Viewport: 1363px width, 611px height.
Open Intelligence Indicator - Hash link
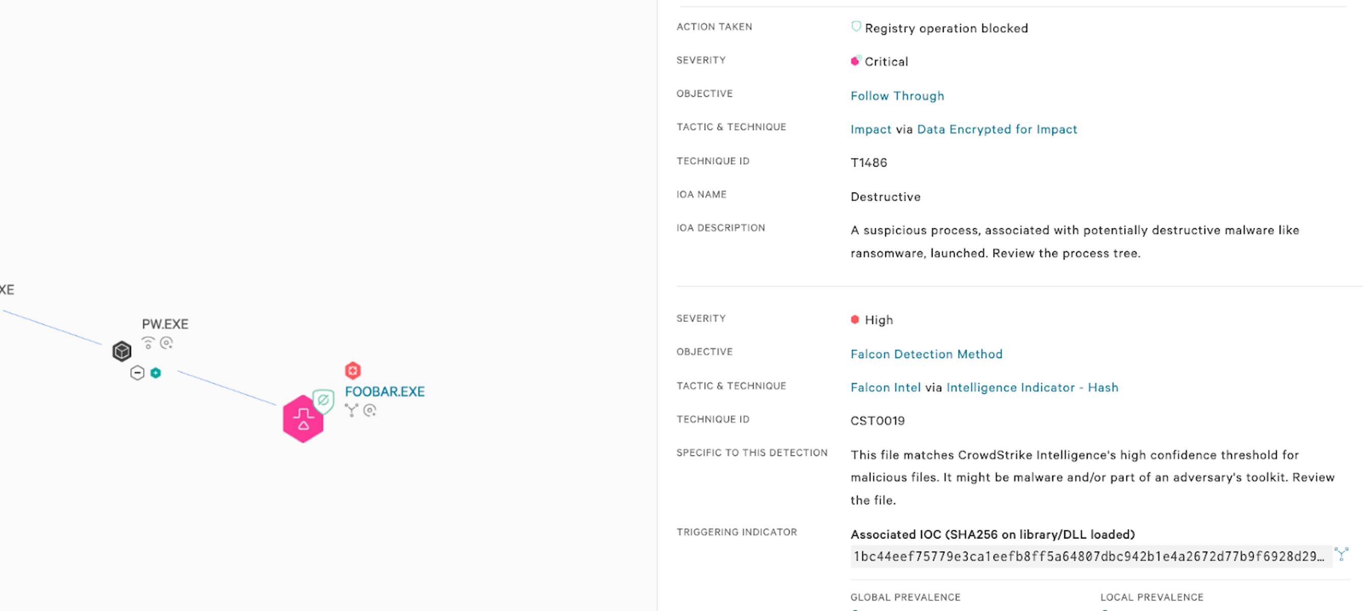[x=1032, y=387]
